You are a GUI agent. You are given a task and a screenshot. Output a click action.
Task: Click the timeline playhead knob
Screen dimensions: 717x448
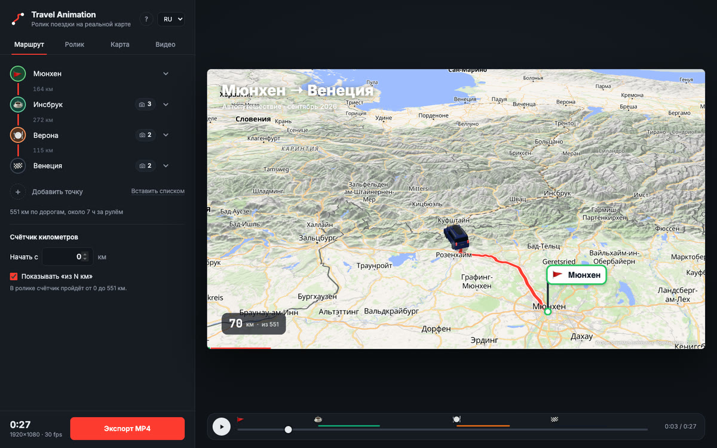pos(288,429)
